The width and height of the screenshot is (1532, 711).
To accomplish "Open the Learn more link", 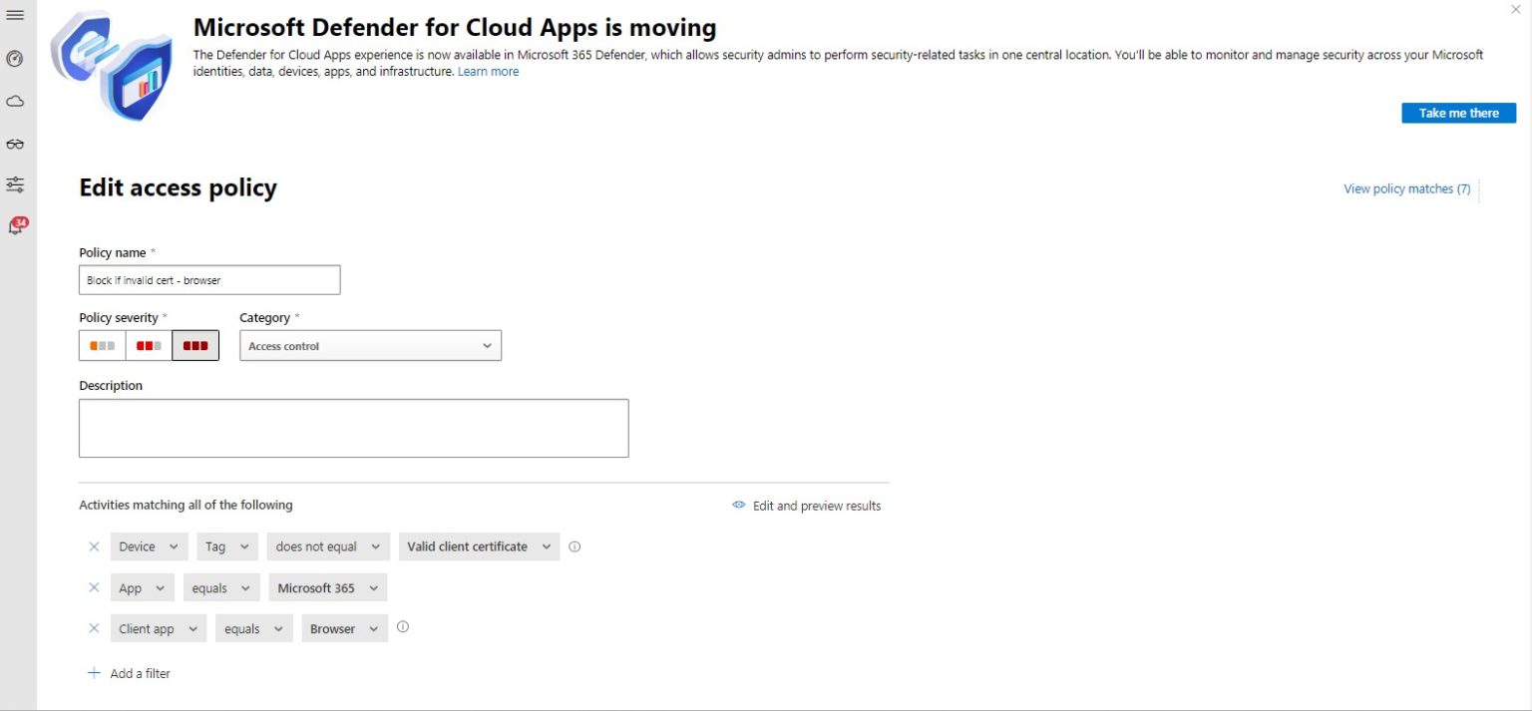I will pyautogui.click(x=488, y=71).
